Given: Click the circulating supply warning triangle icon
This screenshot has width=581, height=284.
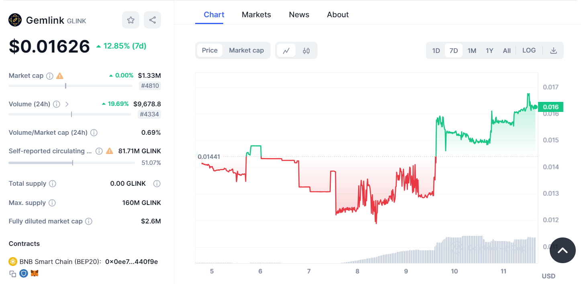Looking at the screenshot, I should (110, 151).
